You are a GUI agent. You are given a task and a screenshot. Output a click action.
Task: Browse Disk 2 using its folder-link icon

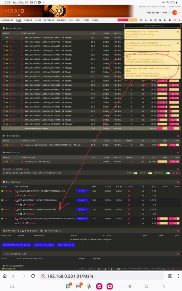click(x=4, y=46)
